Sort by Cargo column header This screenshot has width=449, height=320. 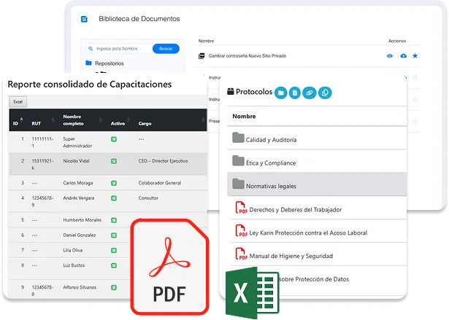click(x=171, y=121)
